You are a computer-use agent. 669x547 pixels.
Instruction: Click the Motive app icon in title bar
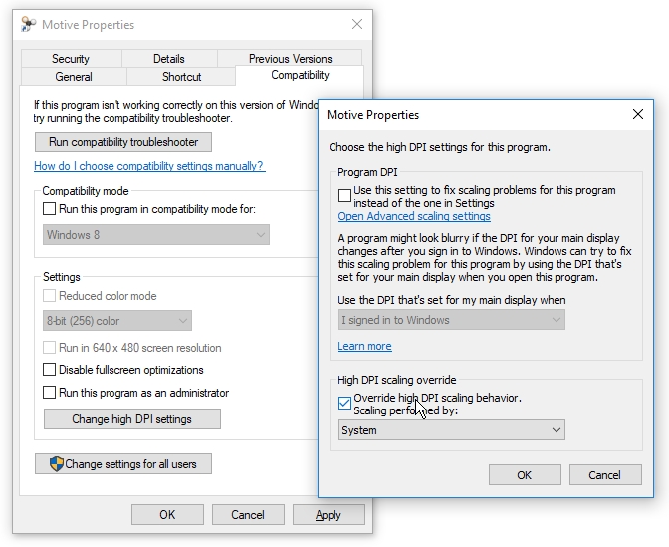click(x=29, y=25)
